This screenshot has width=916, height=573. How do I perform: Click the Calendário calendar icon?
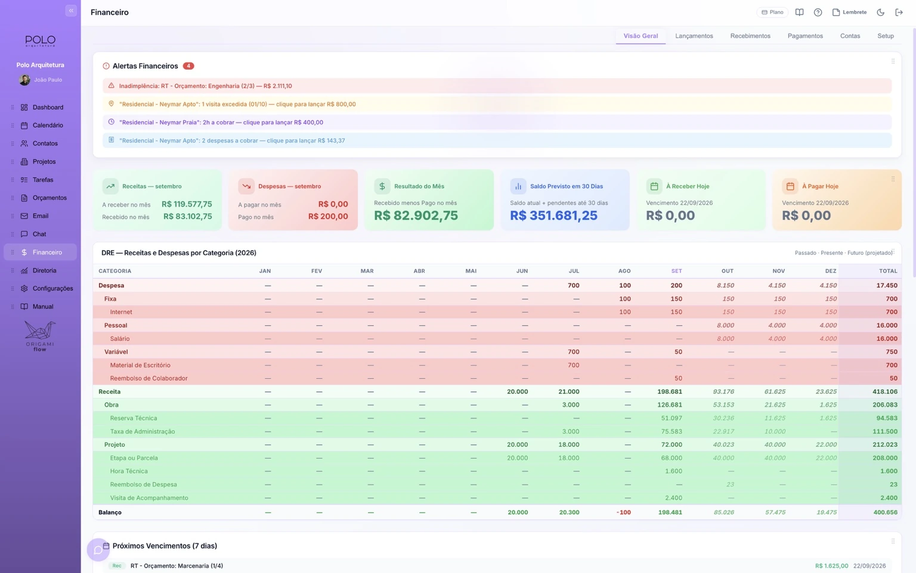(24, 126)
